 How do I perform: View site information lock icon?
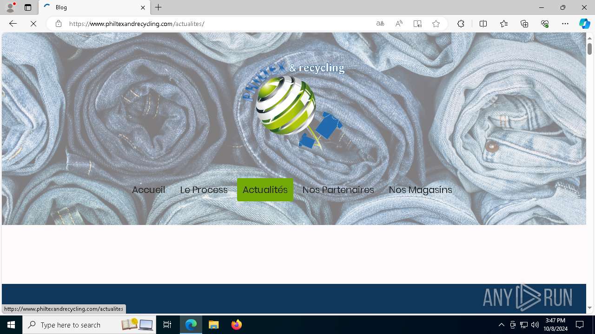(x=58, y=24)
